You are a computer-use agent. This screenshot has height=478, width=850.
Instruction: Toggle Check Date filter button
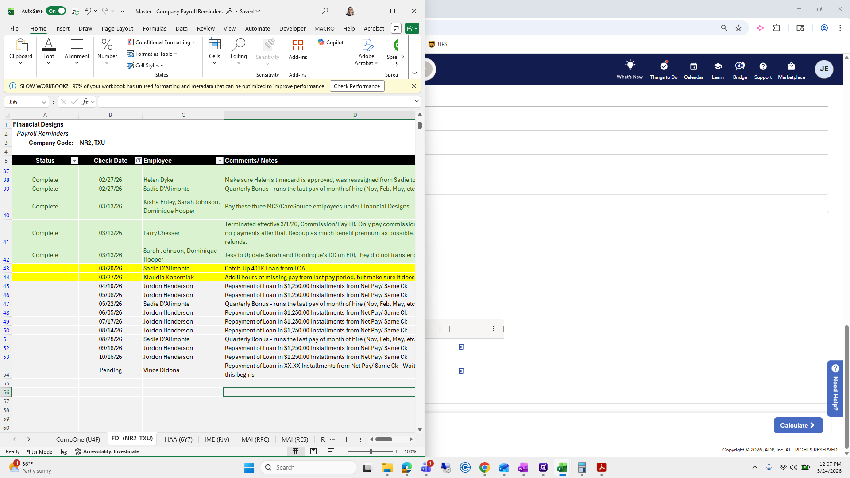(x=138, y=161)
